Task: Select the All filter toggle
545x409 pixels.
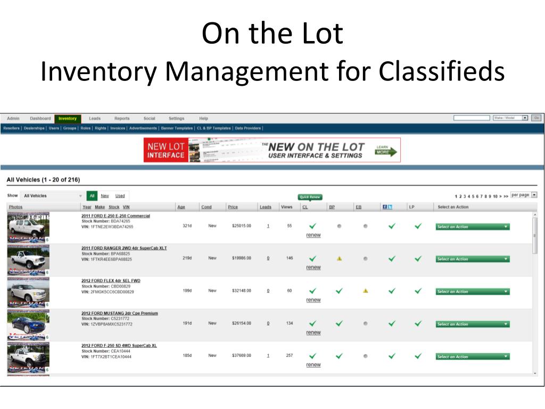Action: click(92, 196)
